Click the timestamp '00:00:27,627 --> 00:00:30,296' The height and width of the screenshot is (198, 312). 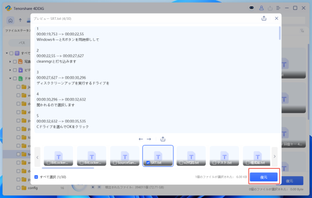[61, 78]
